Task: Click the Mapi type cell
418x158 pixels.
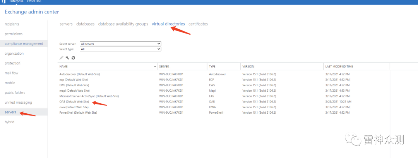Action: pyautogui.click(x=212, y=91)
